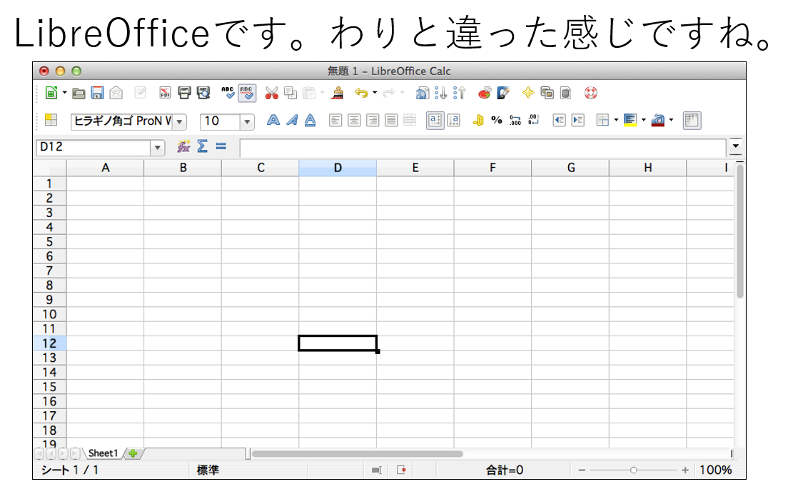Image resolution: width=788 pixels, height=494 pixels.
Task: Click the formula input line
Action: coord(482,147)
